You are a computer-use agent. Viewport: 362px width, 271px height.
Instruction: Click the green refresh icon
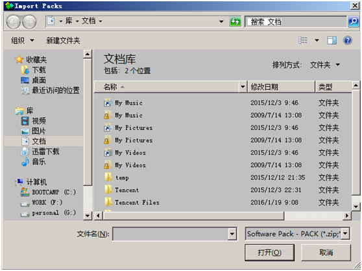pyautogui.click(x=235, y=21)
